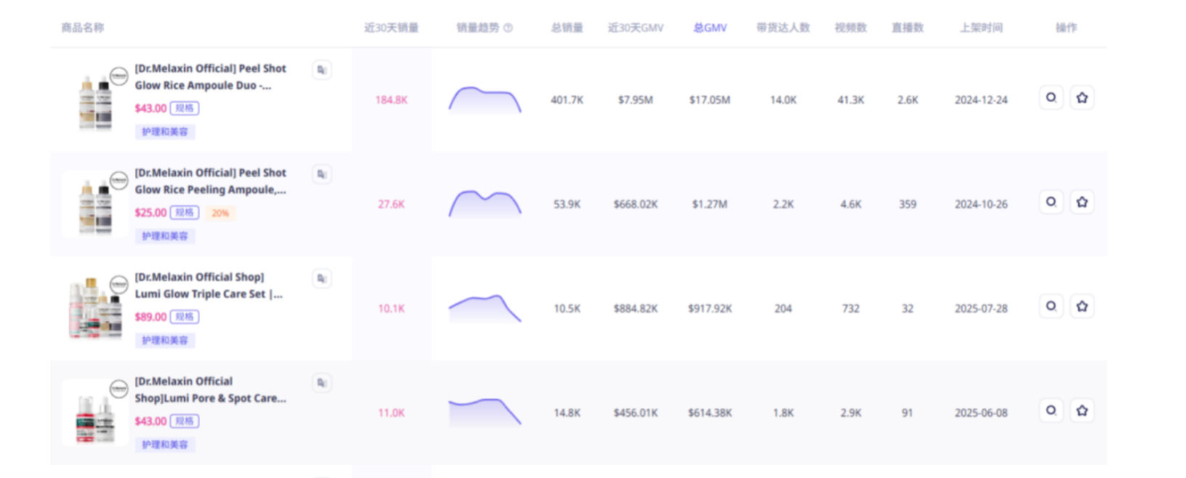
Task: Sort by 近30天GMV column header
Action: coord(636,28)
